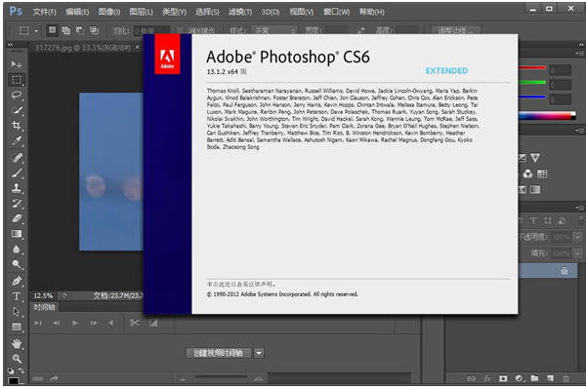The height and width of the screenshot is (387, 586).
Task: Click Link Layers icon in Layers panel
Action: [472, 378]
